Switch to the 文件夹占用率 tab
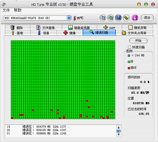This screenshot has height=142, width=158. 134,33
